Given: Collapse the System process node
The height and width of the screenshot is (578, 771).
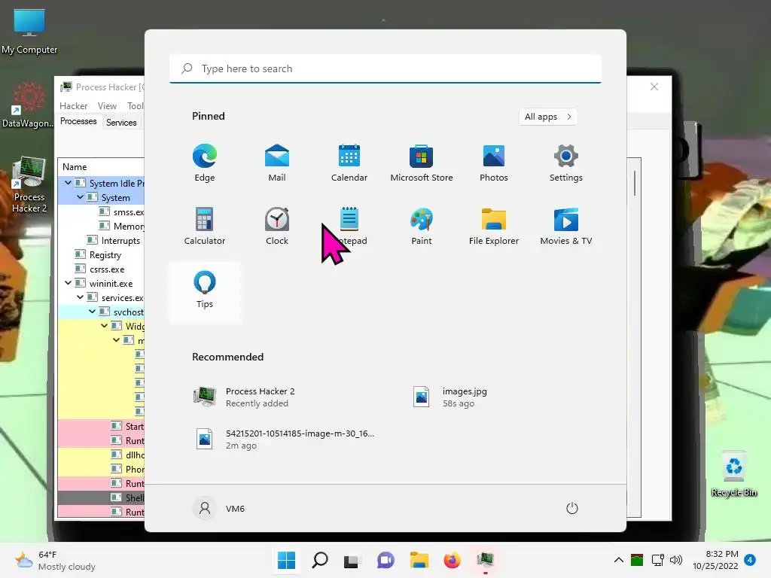Looking at the screenshot, I should point(80,197).
